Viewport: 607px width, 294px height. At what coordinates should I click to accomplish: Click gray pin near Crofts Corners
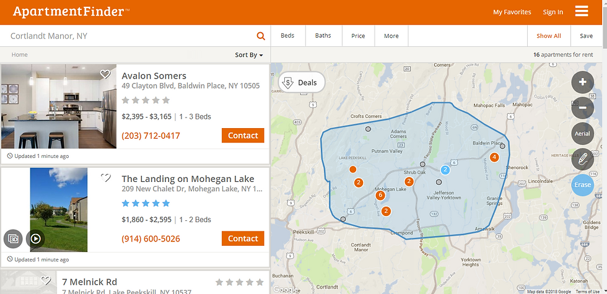pos(368,129)
